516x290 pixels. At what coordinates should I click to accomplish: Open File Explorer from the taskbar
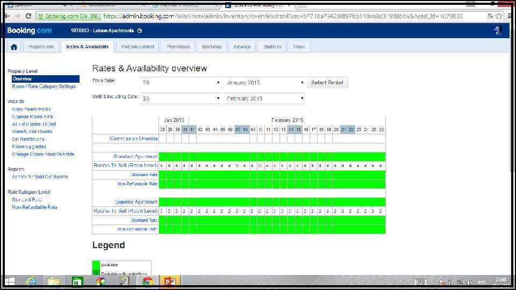54,282
